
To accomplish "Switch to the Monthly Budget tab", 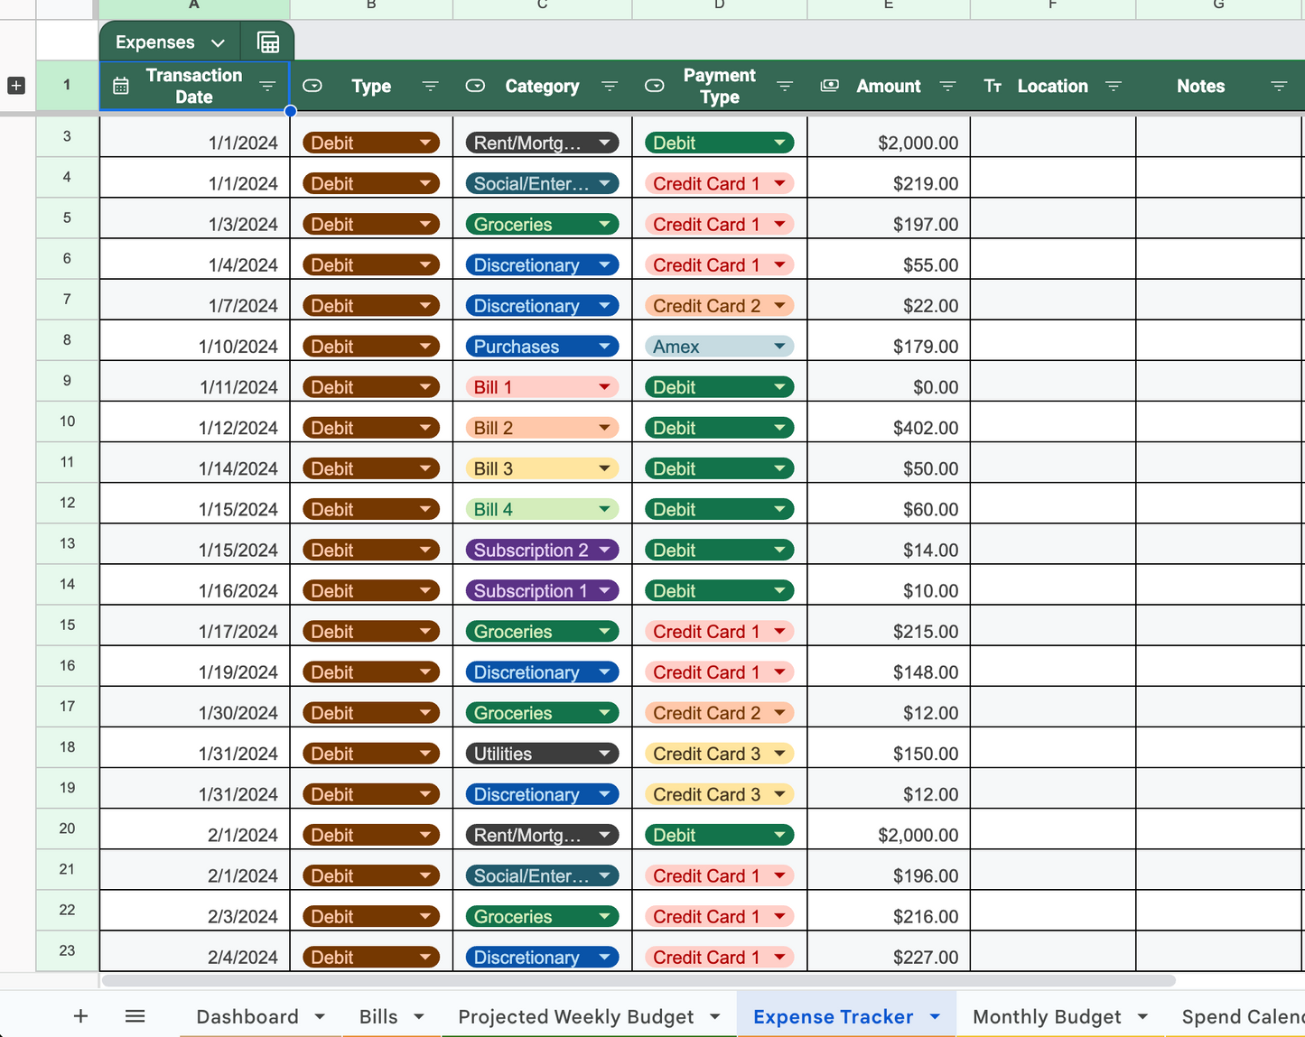I will click(x=1048, y=1015).
